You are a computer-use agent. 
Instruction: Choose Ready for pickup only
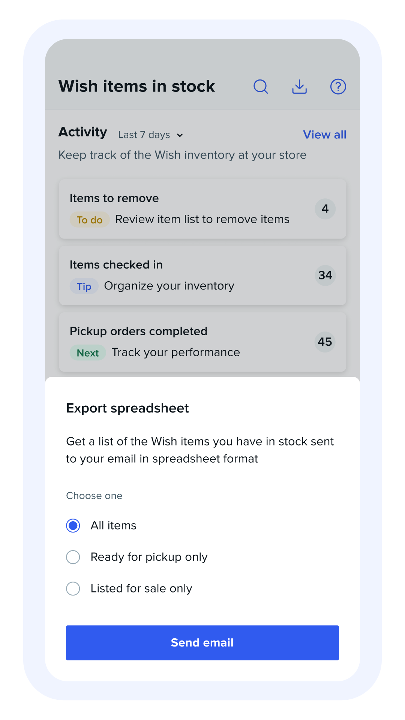(73, 557)
